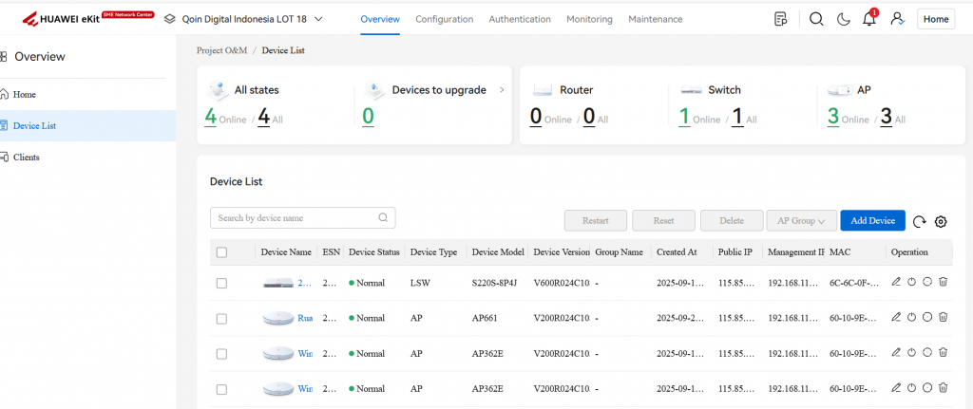Click trash icon for AP661 device
This screenshot has height=409, width=973.
[943, 318]
